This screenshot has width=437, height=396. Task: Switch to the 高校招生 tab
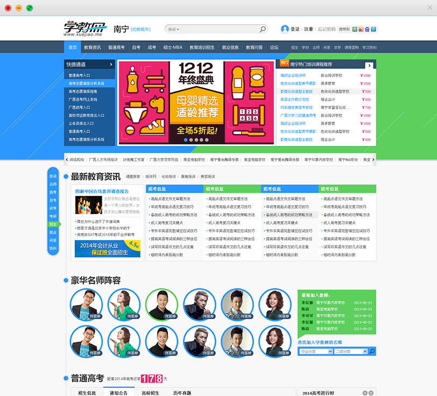150,393
